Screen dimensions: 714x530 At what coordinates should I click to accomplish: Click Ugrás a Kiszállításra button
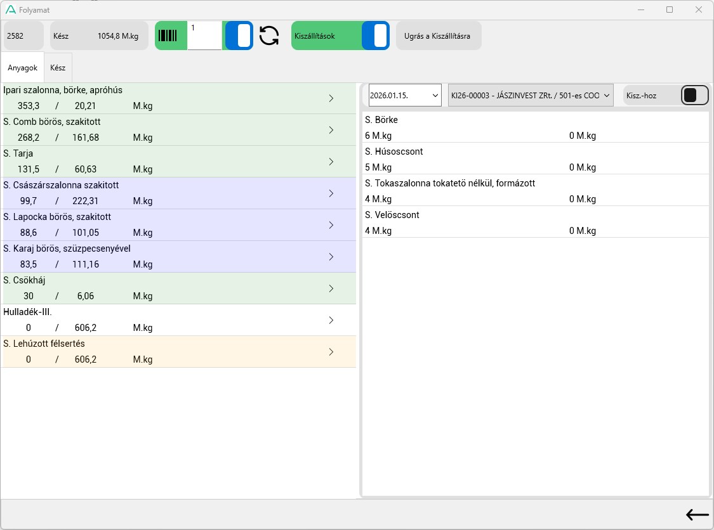click(x=438, y=36)
